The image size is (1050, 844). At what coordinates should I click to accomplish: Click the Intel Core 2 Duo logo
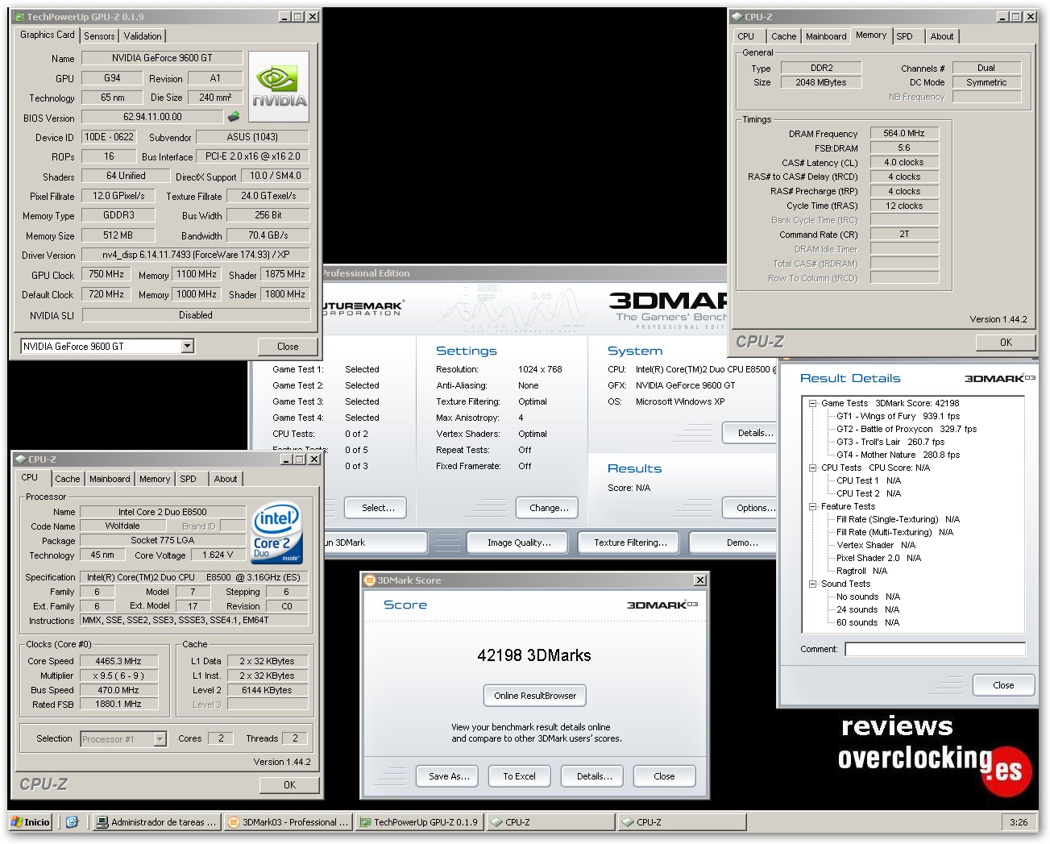[277, 533]
